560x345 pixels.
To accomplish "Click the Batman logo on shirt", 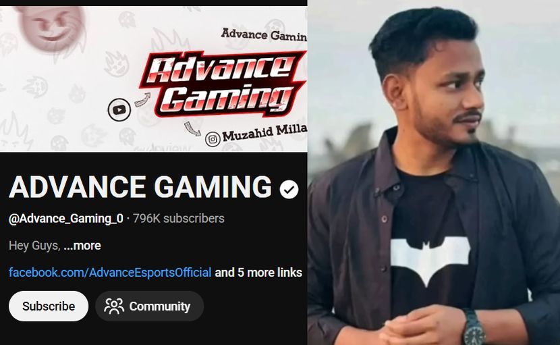I will (x=430, y=258).
